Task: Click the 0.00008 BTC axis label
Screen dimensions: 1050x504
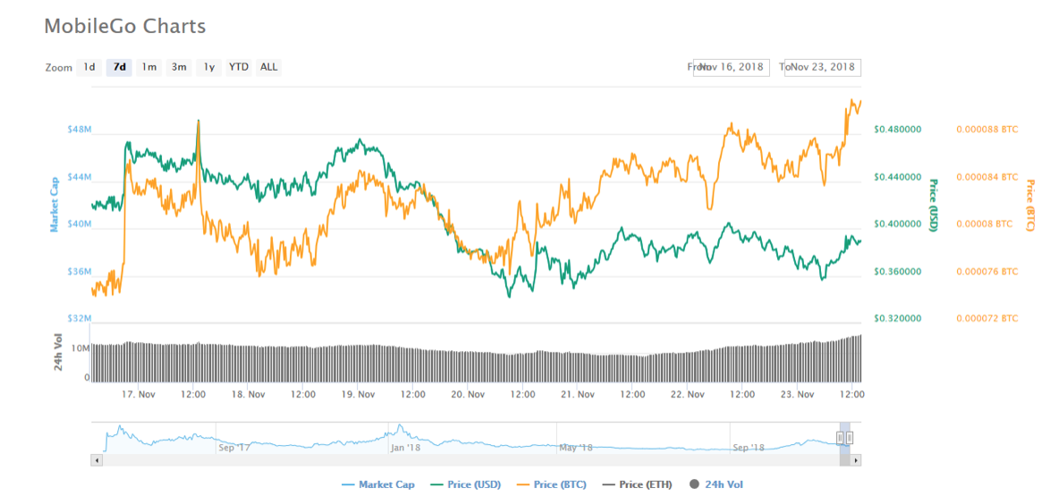Action: click(x=985, y=224)
